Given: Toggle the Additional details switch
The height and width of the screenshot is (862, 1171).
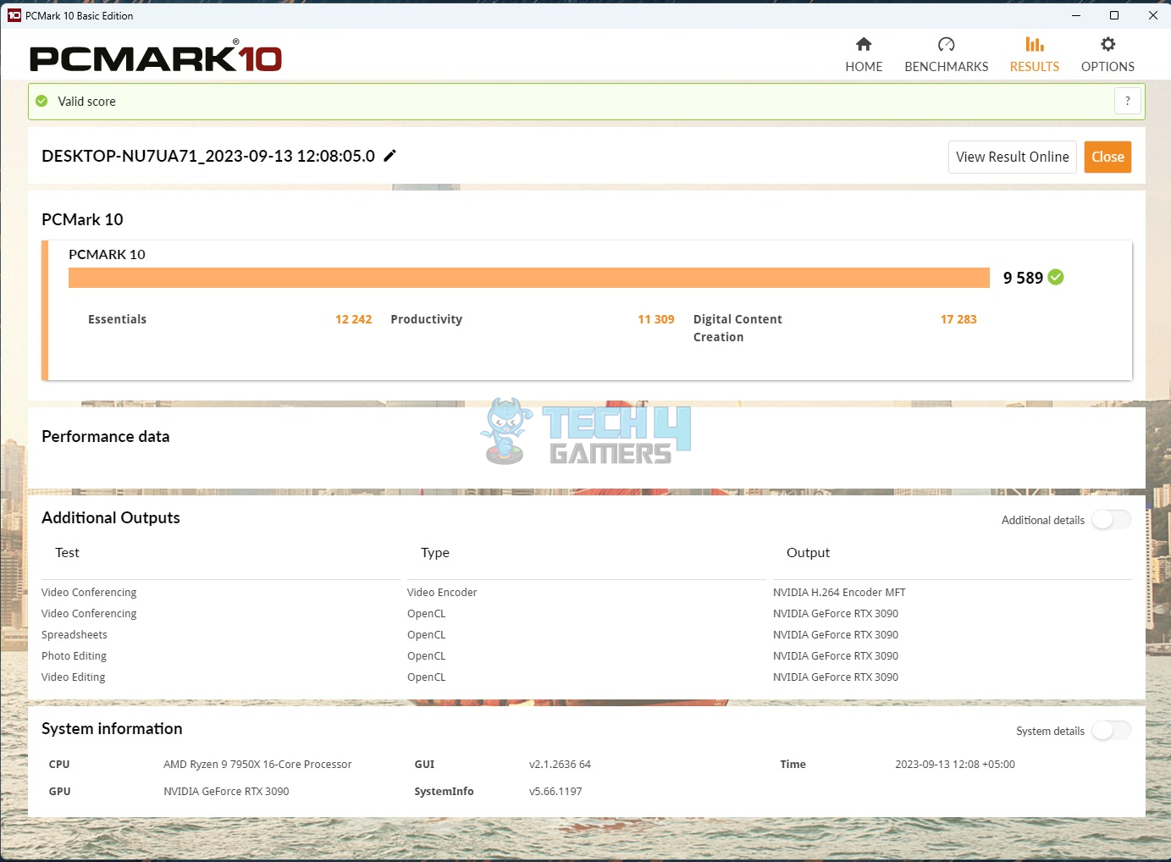Looking at the screenshot, I should click(1111, 519).
